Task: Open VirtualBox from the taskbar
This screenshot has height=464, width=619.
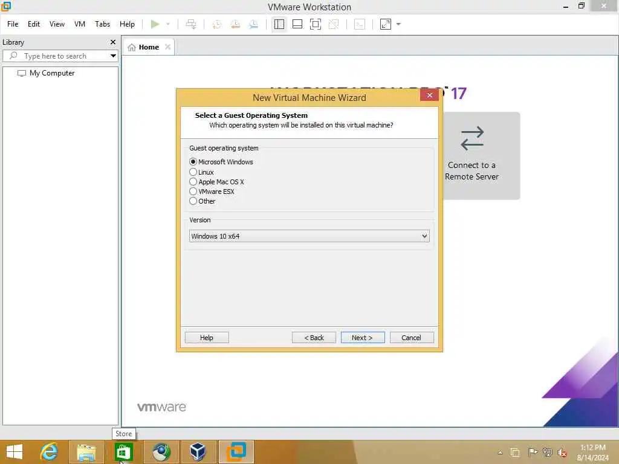Action: point(198,452)
